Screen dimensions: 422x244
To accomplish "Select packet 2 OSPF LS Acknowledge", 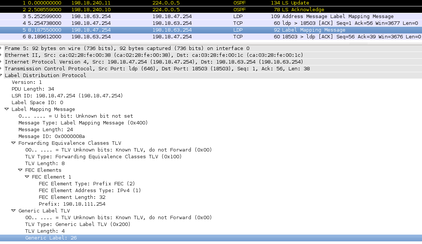I will 189,10.
